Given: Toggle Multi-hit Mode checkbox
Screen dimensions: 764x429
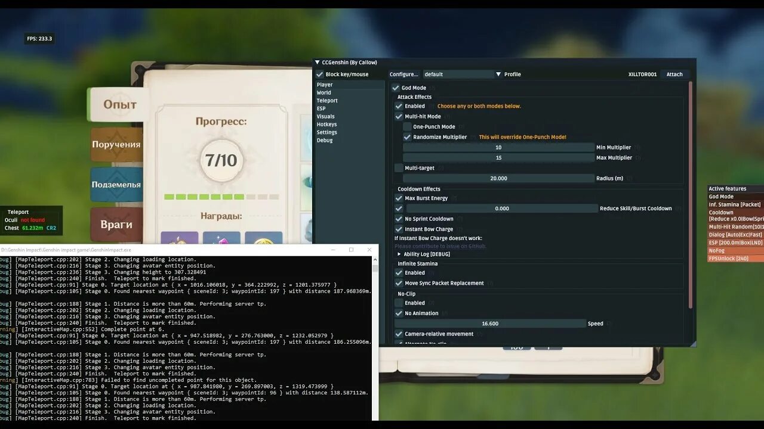Looking at the screenshot, I should pos(399,116).
